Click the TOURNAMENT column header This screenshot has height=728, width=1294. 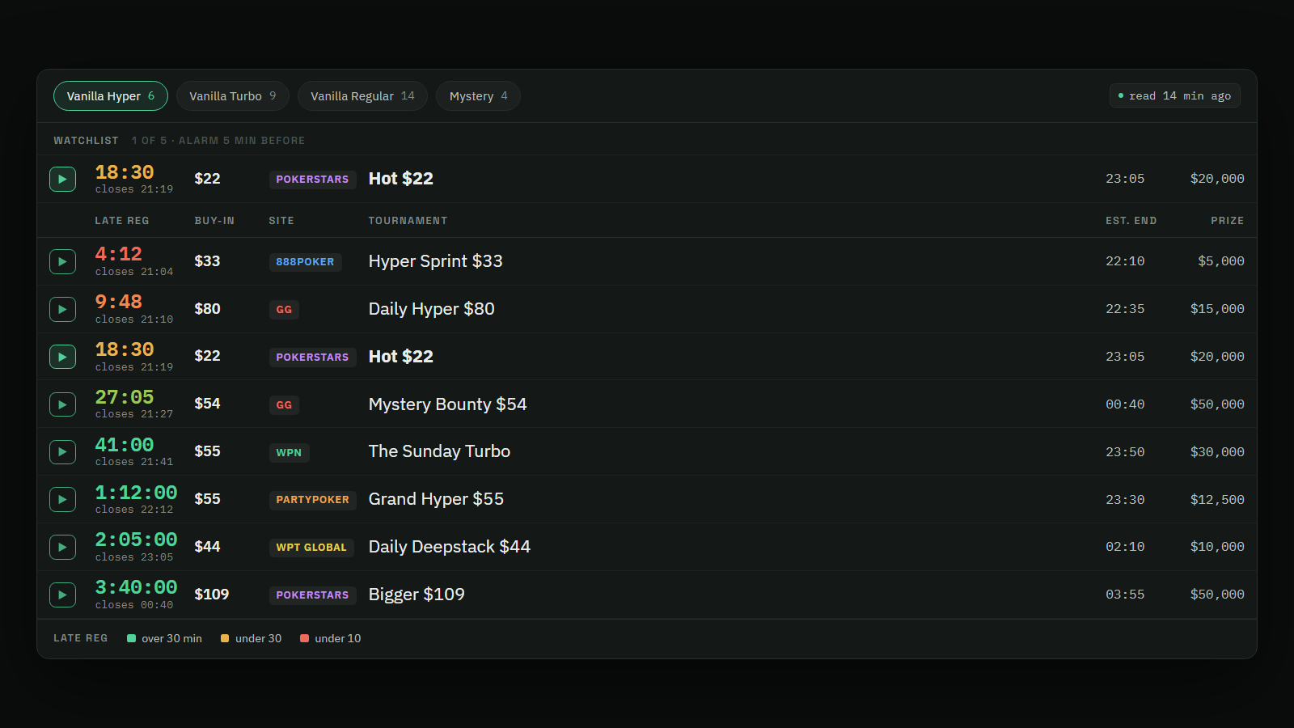(x=408, y=221)
